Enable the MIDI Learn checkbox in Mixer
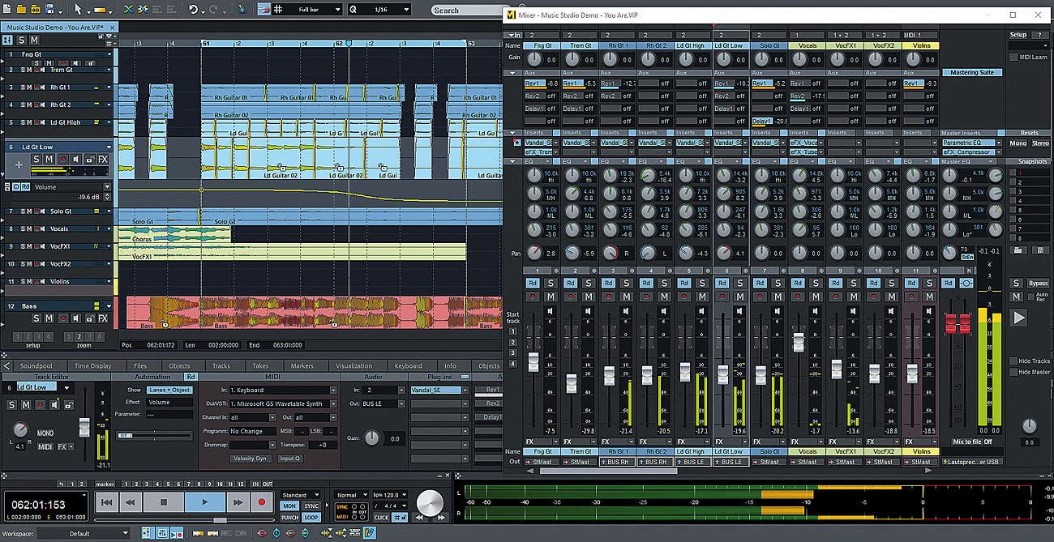Viewport: 1054px width, 542px height. [1013, 57]
